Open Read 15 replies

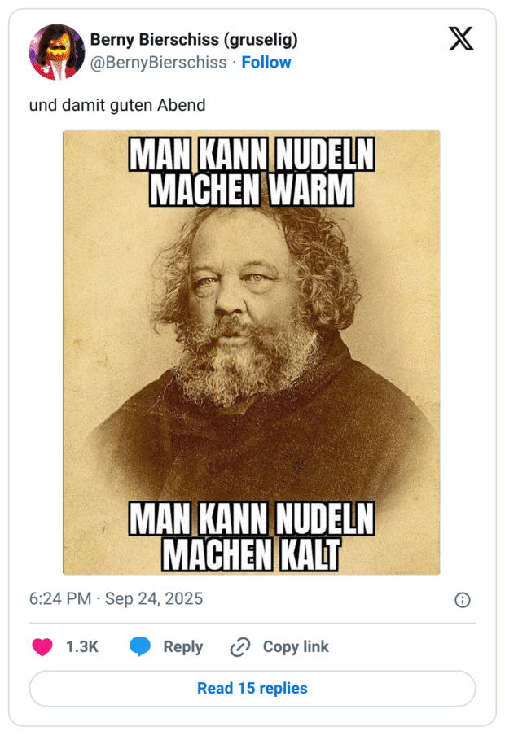(253, 689)
